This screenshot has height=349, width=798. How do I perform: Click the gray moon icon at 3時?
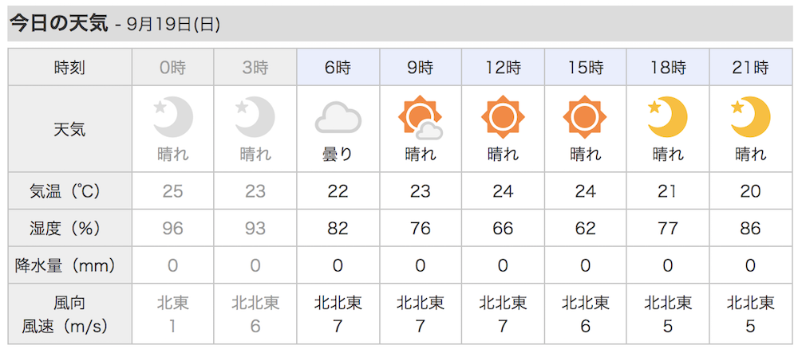[255, 118]
